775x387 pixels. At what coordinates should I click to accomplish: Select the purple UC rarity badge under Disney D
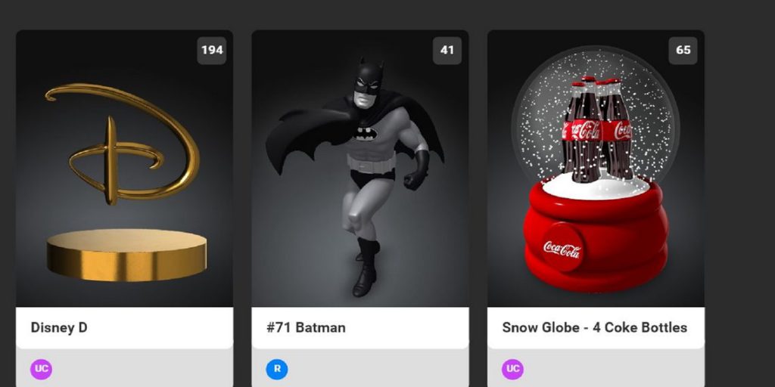[x=41, y=369]
